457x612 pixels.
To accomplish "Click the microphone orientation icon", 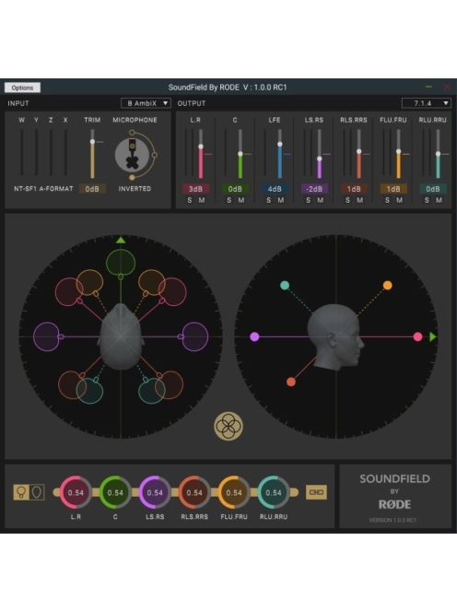I will tap(133, 156).
